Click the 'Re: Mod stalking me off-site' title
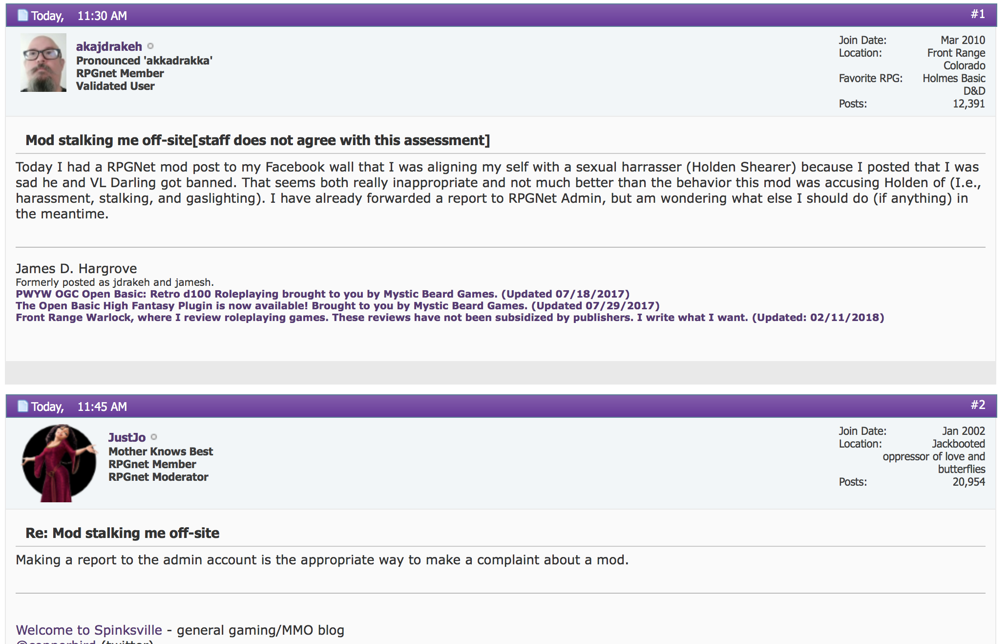Viewport: 1008px width, 644px height. point(122,533)
